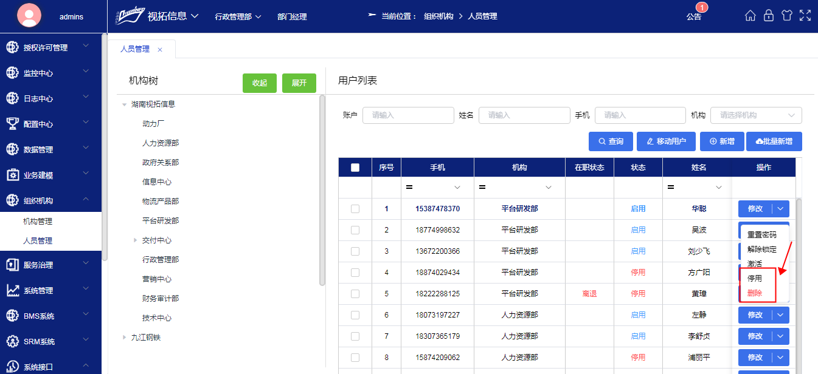Image resolution: width=818 pixels, height=374 pixels.
Task: Click the globe icon beside 日志中心
Action: tap(12, 98)
